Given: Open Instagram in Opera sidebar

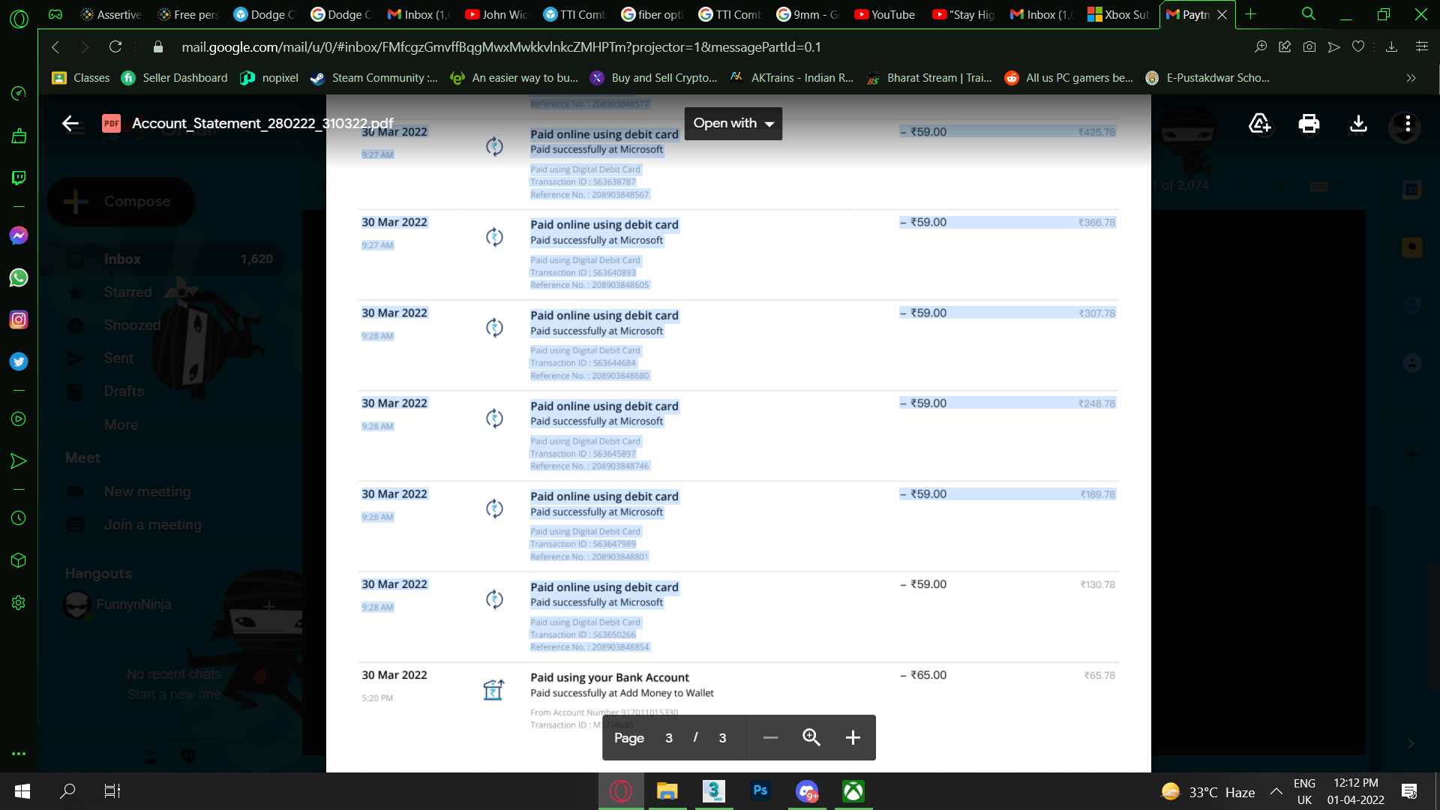Looking at the screenshot, I should tap(19, 319).
